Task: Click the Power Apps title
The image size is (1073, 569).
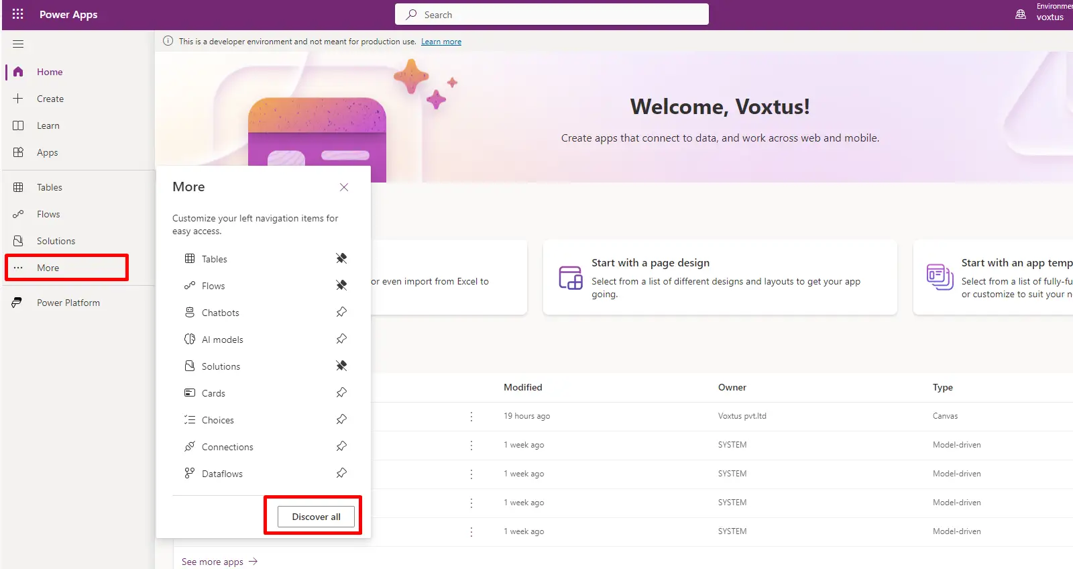Action: click(x=68, y=14)
